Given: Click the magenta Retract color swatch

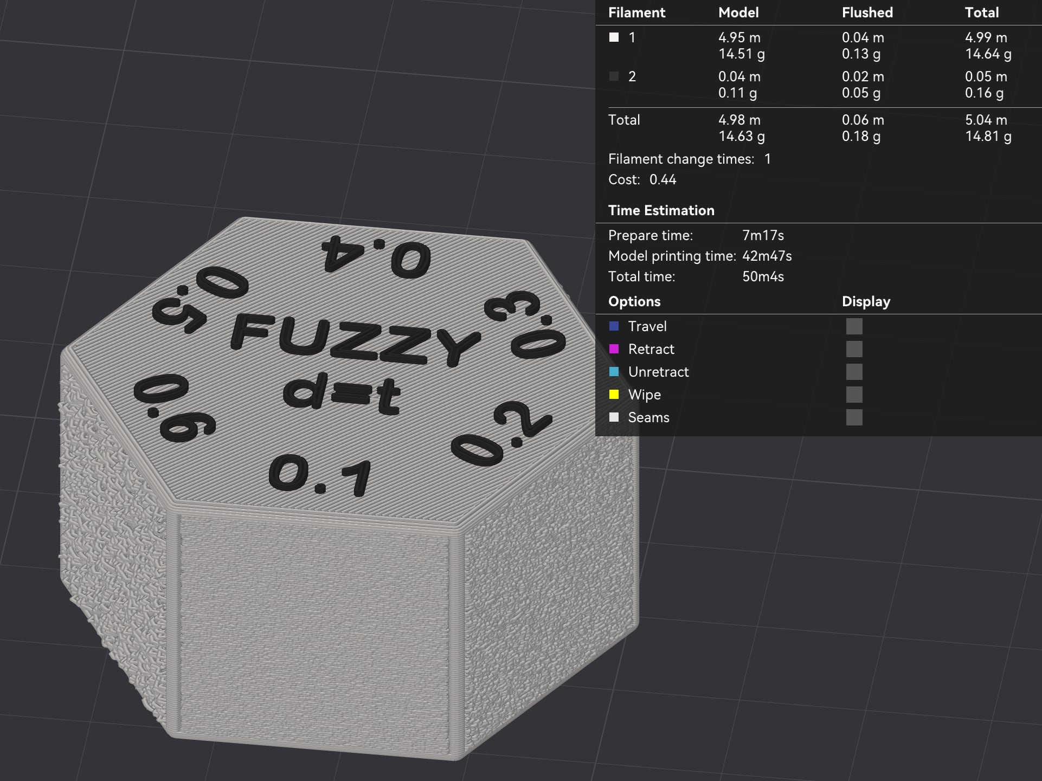Looking at the screenshot, I should coord(614,349).
